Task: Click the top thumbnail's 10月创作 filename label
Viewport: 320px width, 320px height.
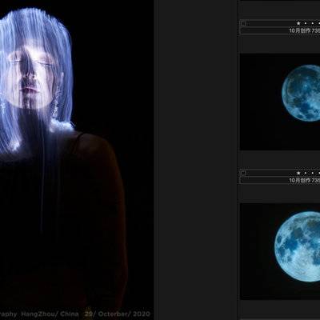Action: point(305,30)
